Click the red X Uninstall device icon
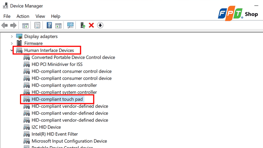Screen dimensions: 263x148 91,25
